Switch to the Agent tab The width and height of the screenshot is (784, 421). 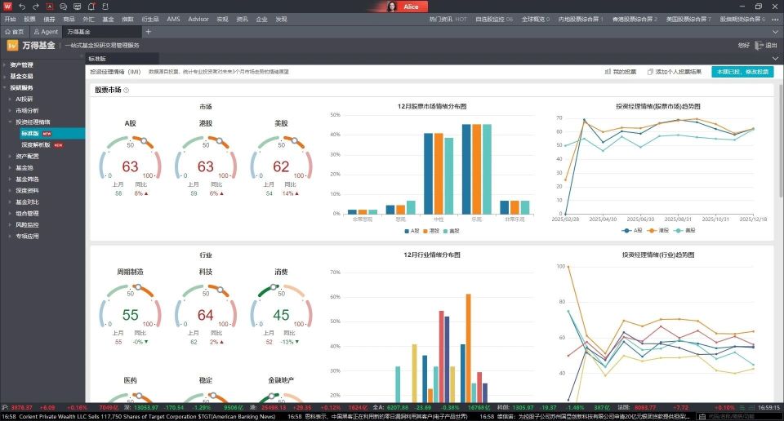click(46, 32)
